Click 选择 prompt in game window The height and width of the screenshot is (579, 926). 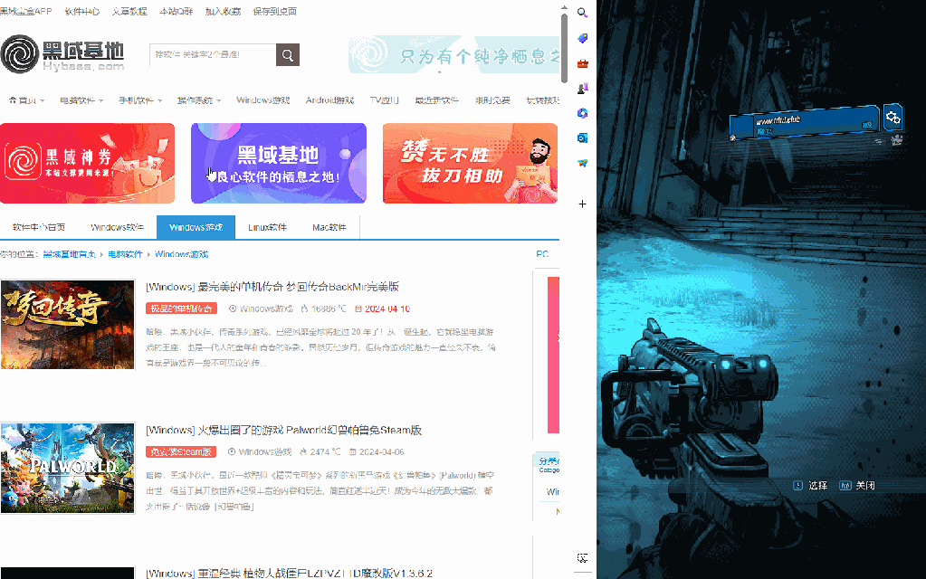[810, 486]
